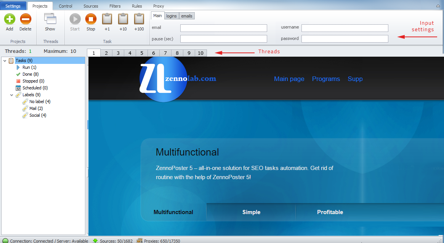Add hundred tasks with +100 clipboard icon
Image resolution: width=444 pixels, height=243 pixels.
(139, 19)
